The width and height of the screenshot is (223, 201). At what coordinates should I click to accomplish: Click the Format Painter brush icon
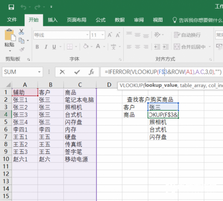[22, 50]
